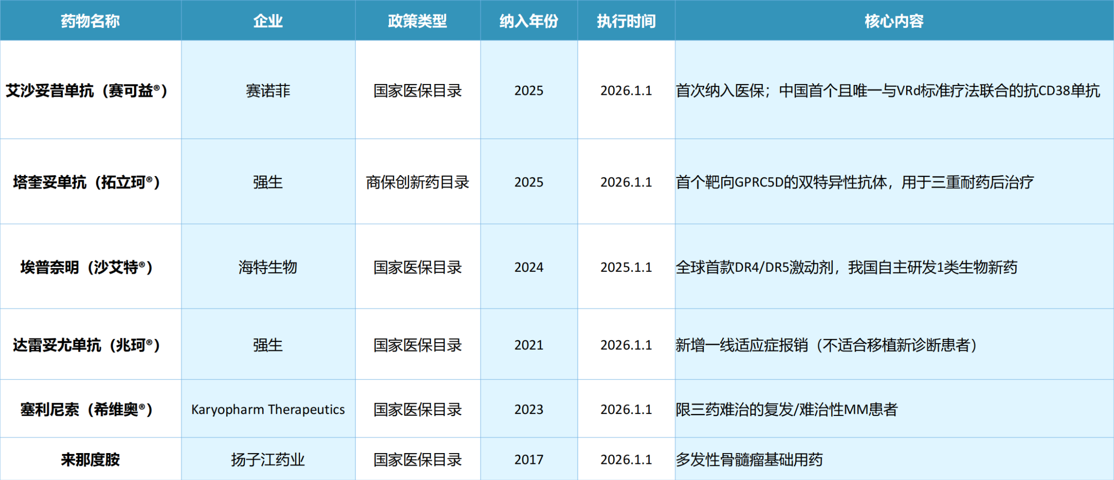The height and width of the screenshot is (480, 1114).
Task: Select the 塔奎妥单抗（拓立珂®）drug name cell
Action: [91, 182]
